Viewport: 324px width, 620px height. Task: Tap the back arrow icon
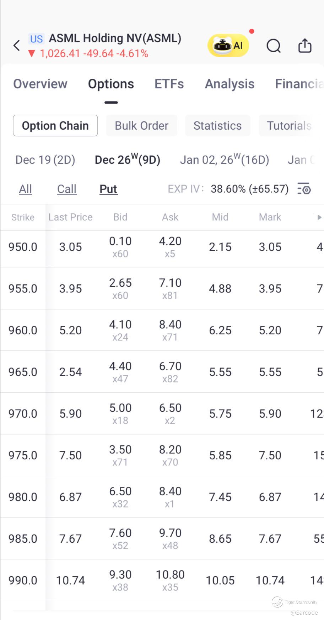pos(17,46)
